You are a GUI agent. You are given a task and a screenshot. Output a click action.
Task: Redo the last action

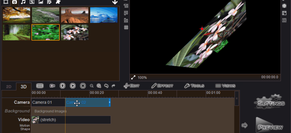click(x=113, y=86)
